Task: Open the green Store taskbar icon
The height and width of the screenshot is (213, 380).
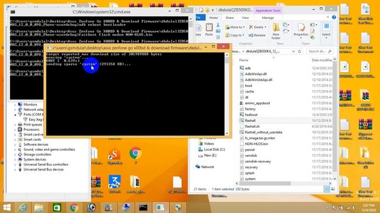Action: click(57, 208)
